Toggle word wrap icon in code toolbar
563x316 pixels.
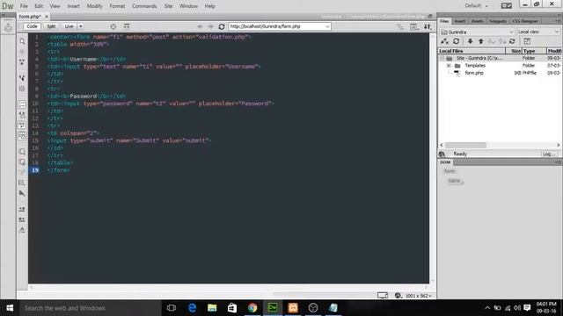pyautogui.click(x=22, y=125)
